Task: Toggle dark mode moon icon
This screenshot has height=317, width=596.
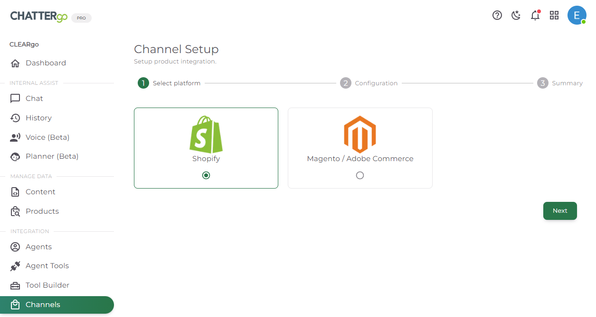Action: tap(516, 15)
